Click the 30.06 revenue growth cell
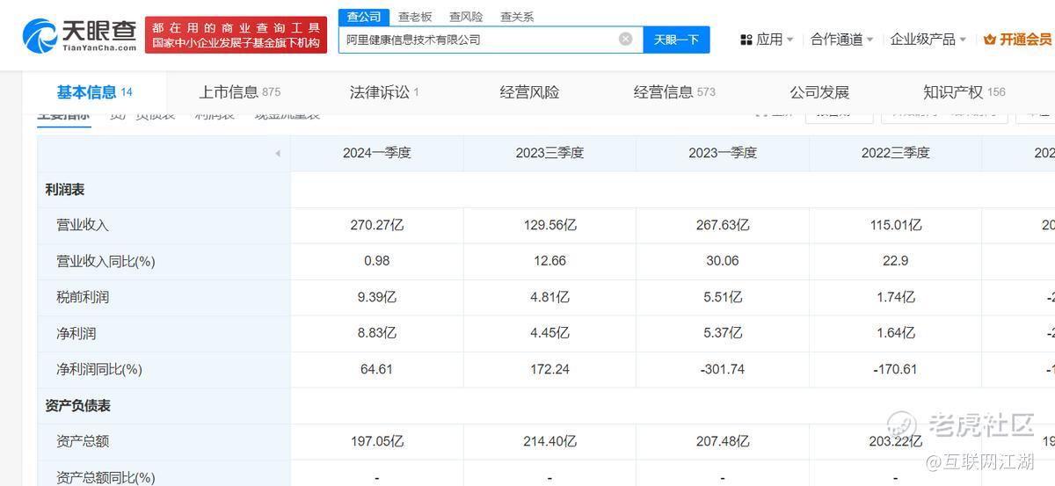Viewport: 1055px width, 486px height. [x=723, y=261]
